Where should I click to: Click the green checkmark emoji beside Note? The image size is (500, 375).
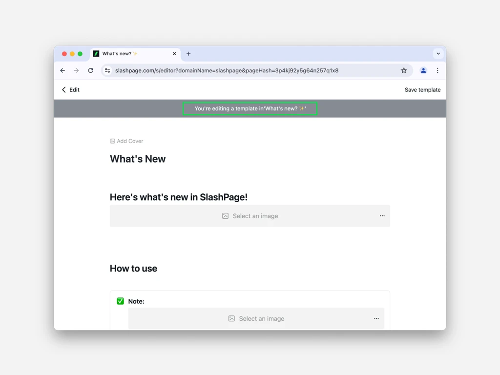tap(120, 301)
